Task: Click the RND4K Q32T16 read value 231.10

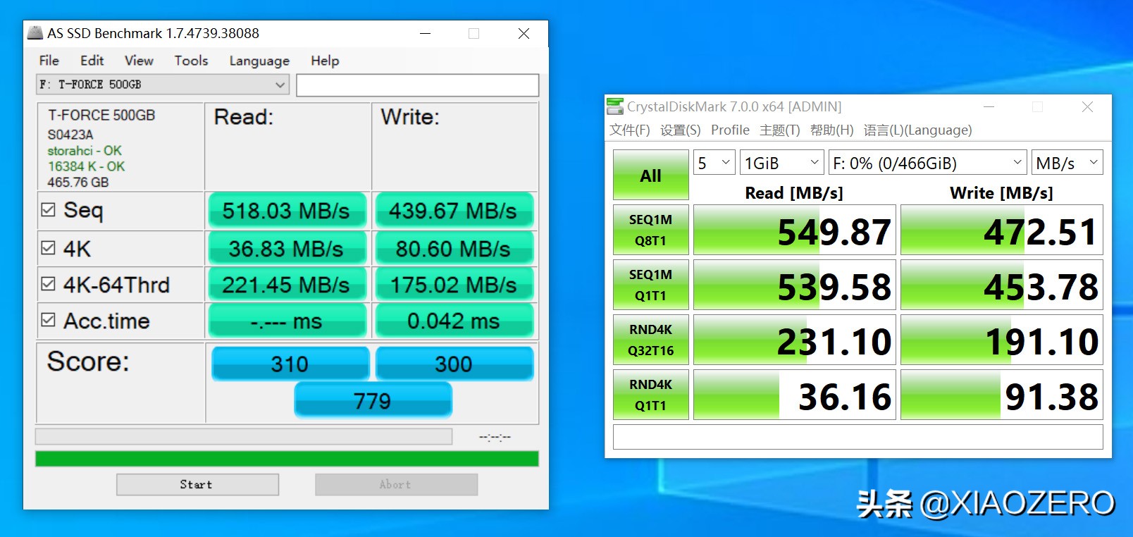Action: (795, 340)
